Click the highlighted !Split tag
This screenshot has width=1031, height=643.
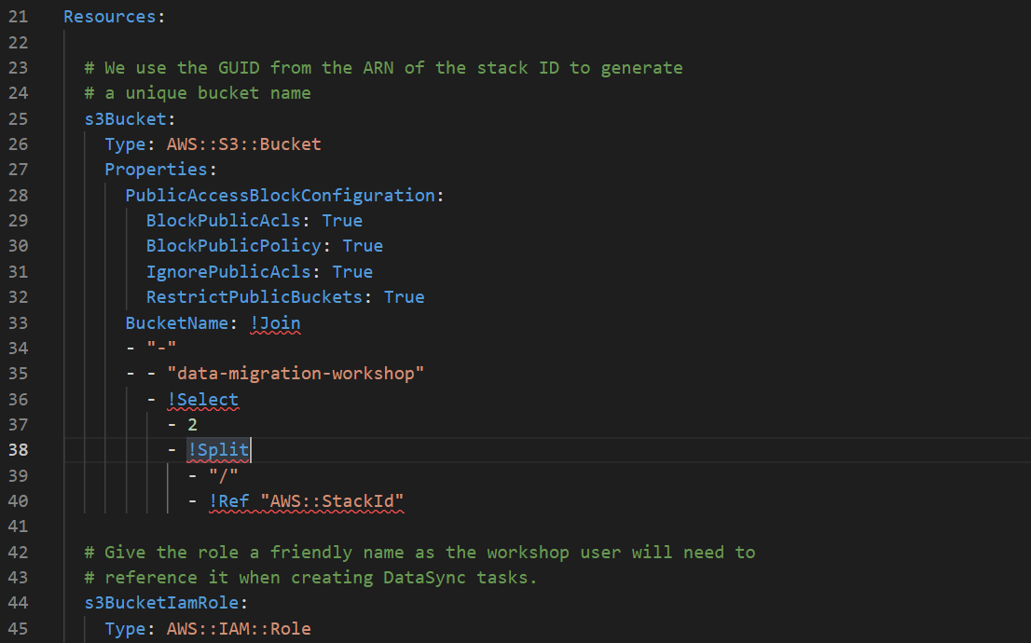[218, 450]
